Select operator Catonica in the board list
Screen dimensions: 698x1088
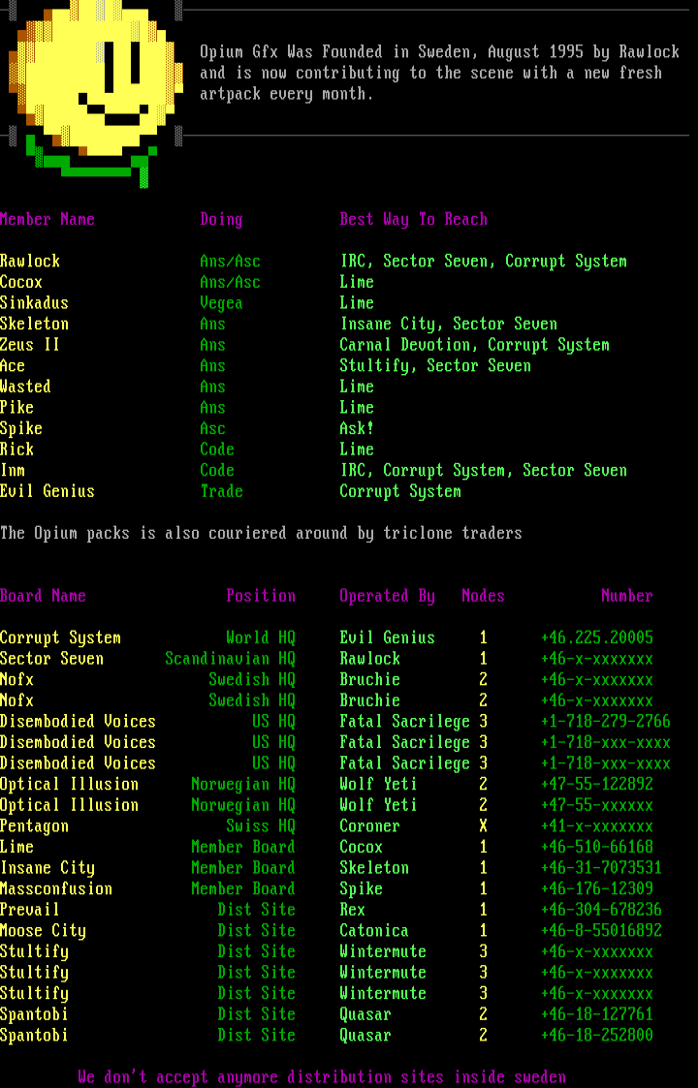(x=373, y=931)
